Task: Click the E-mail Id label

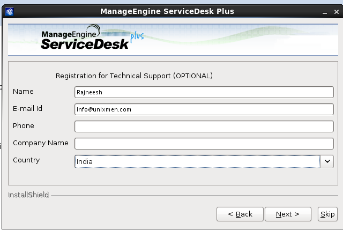Action: click(27, 108)
